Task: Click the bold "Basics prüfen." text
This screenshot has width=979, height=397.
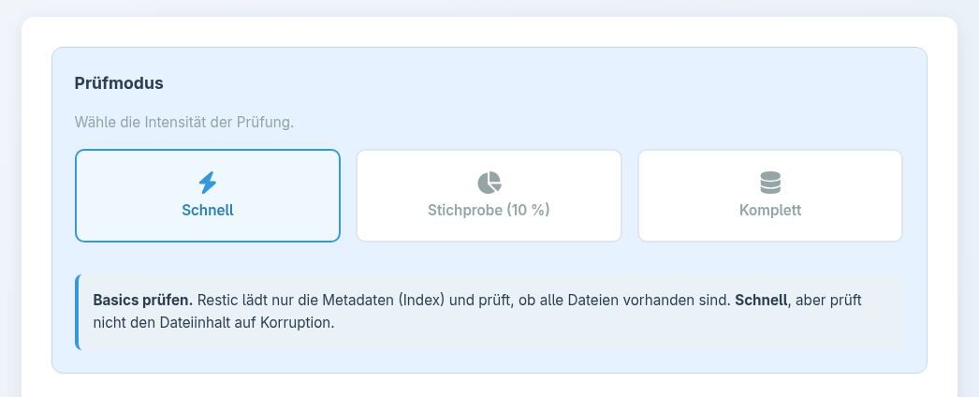Action: click(142, 301)
